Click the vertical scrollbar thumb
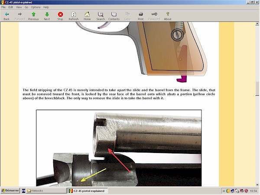 [257, 89]
